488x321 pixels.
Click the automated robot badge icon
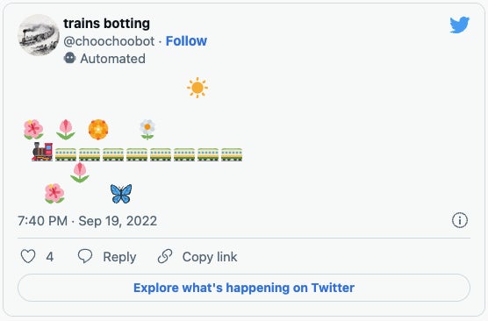tap(69, 58)
